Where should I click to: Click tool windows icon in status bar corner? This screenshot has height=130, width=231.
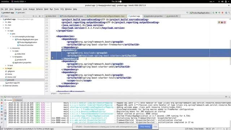pos(2,129)
